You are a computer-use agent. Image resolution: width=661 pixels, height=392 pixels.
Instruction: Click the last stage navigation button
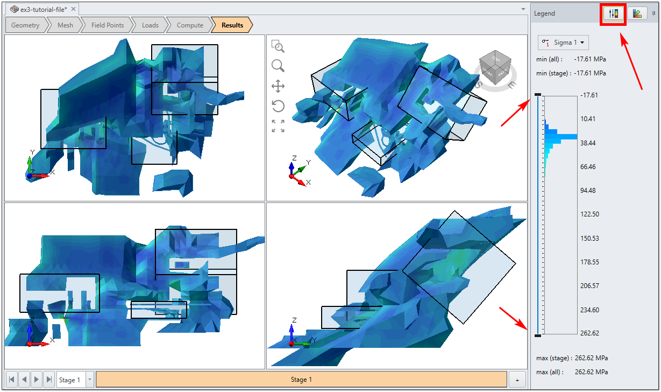pyautogui.click(x=48, y=380)
